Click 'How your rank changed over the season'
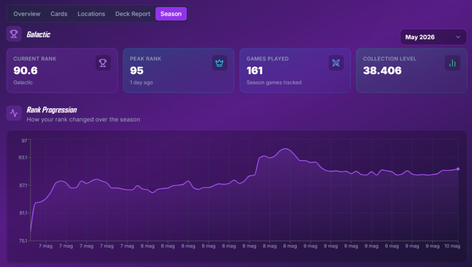This screenshot has height=267, width=472. pyautogui.click(x=83, y=119)
